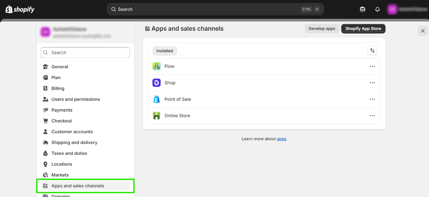Image resolution: width=429 pixels, height=197 pixels.
Task: Open Shipping and delivery settings
Action: [74, 142]
